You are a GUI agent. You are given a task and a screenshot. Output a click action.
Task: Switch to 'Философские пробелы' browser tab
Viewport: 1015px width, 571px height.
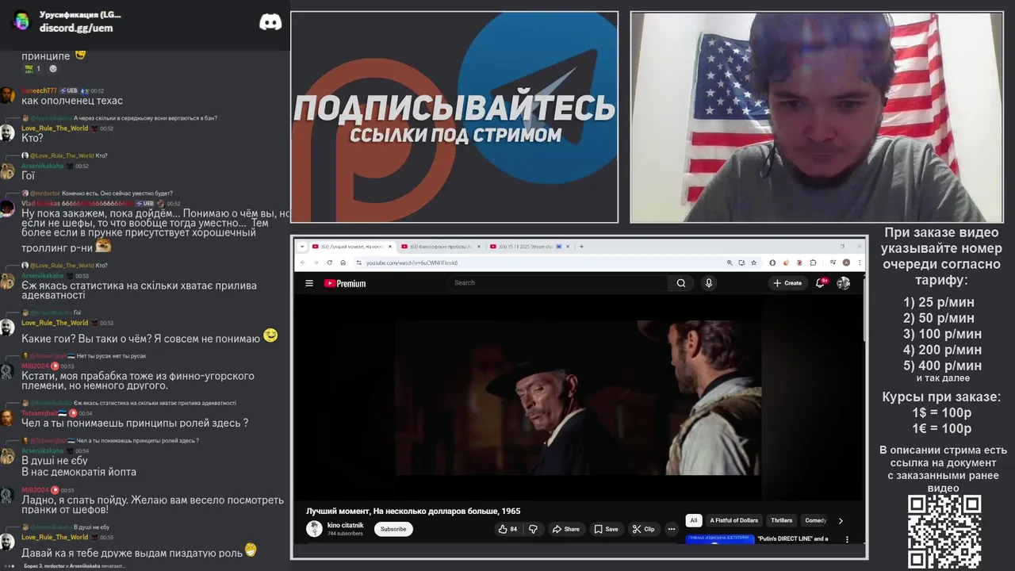coord(441,247)
